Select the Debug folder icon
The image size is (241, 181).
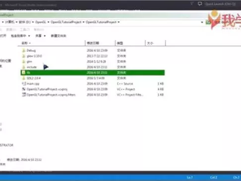[x=24, y=50]
